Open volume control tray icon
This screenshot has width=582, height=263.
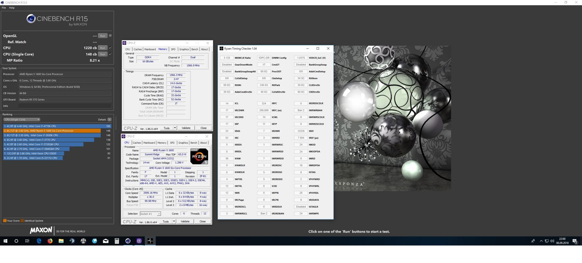(552, 241)
